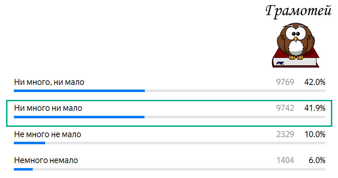
Task: Click the blue bar in the highlighted option
Action: 79,117
